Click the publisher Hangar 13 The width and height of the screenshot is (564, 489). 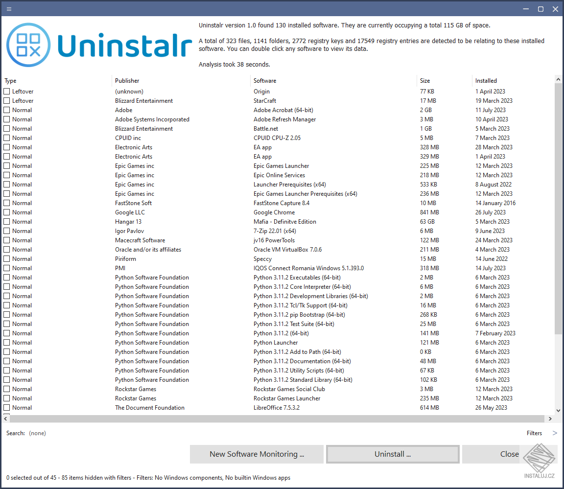(128, 221)
